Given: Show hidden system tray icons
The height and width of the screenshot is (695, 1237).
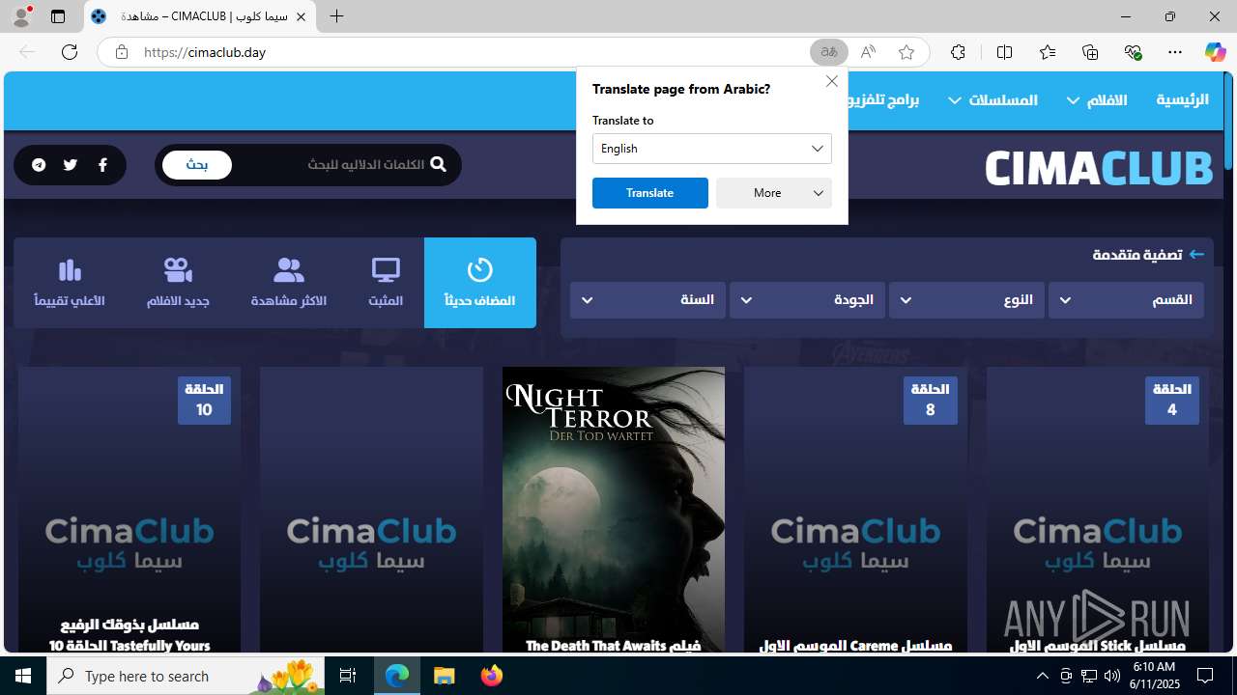Looking at the screenshot, I should coord(1042,676).
